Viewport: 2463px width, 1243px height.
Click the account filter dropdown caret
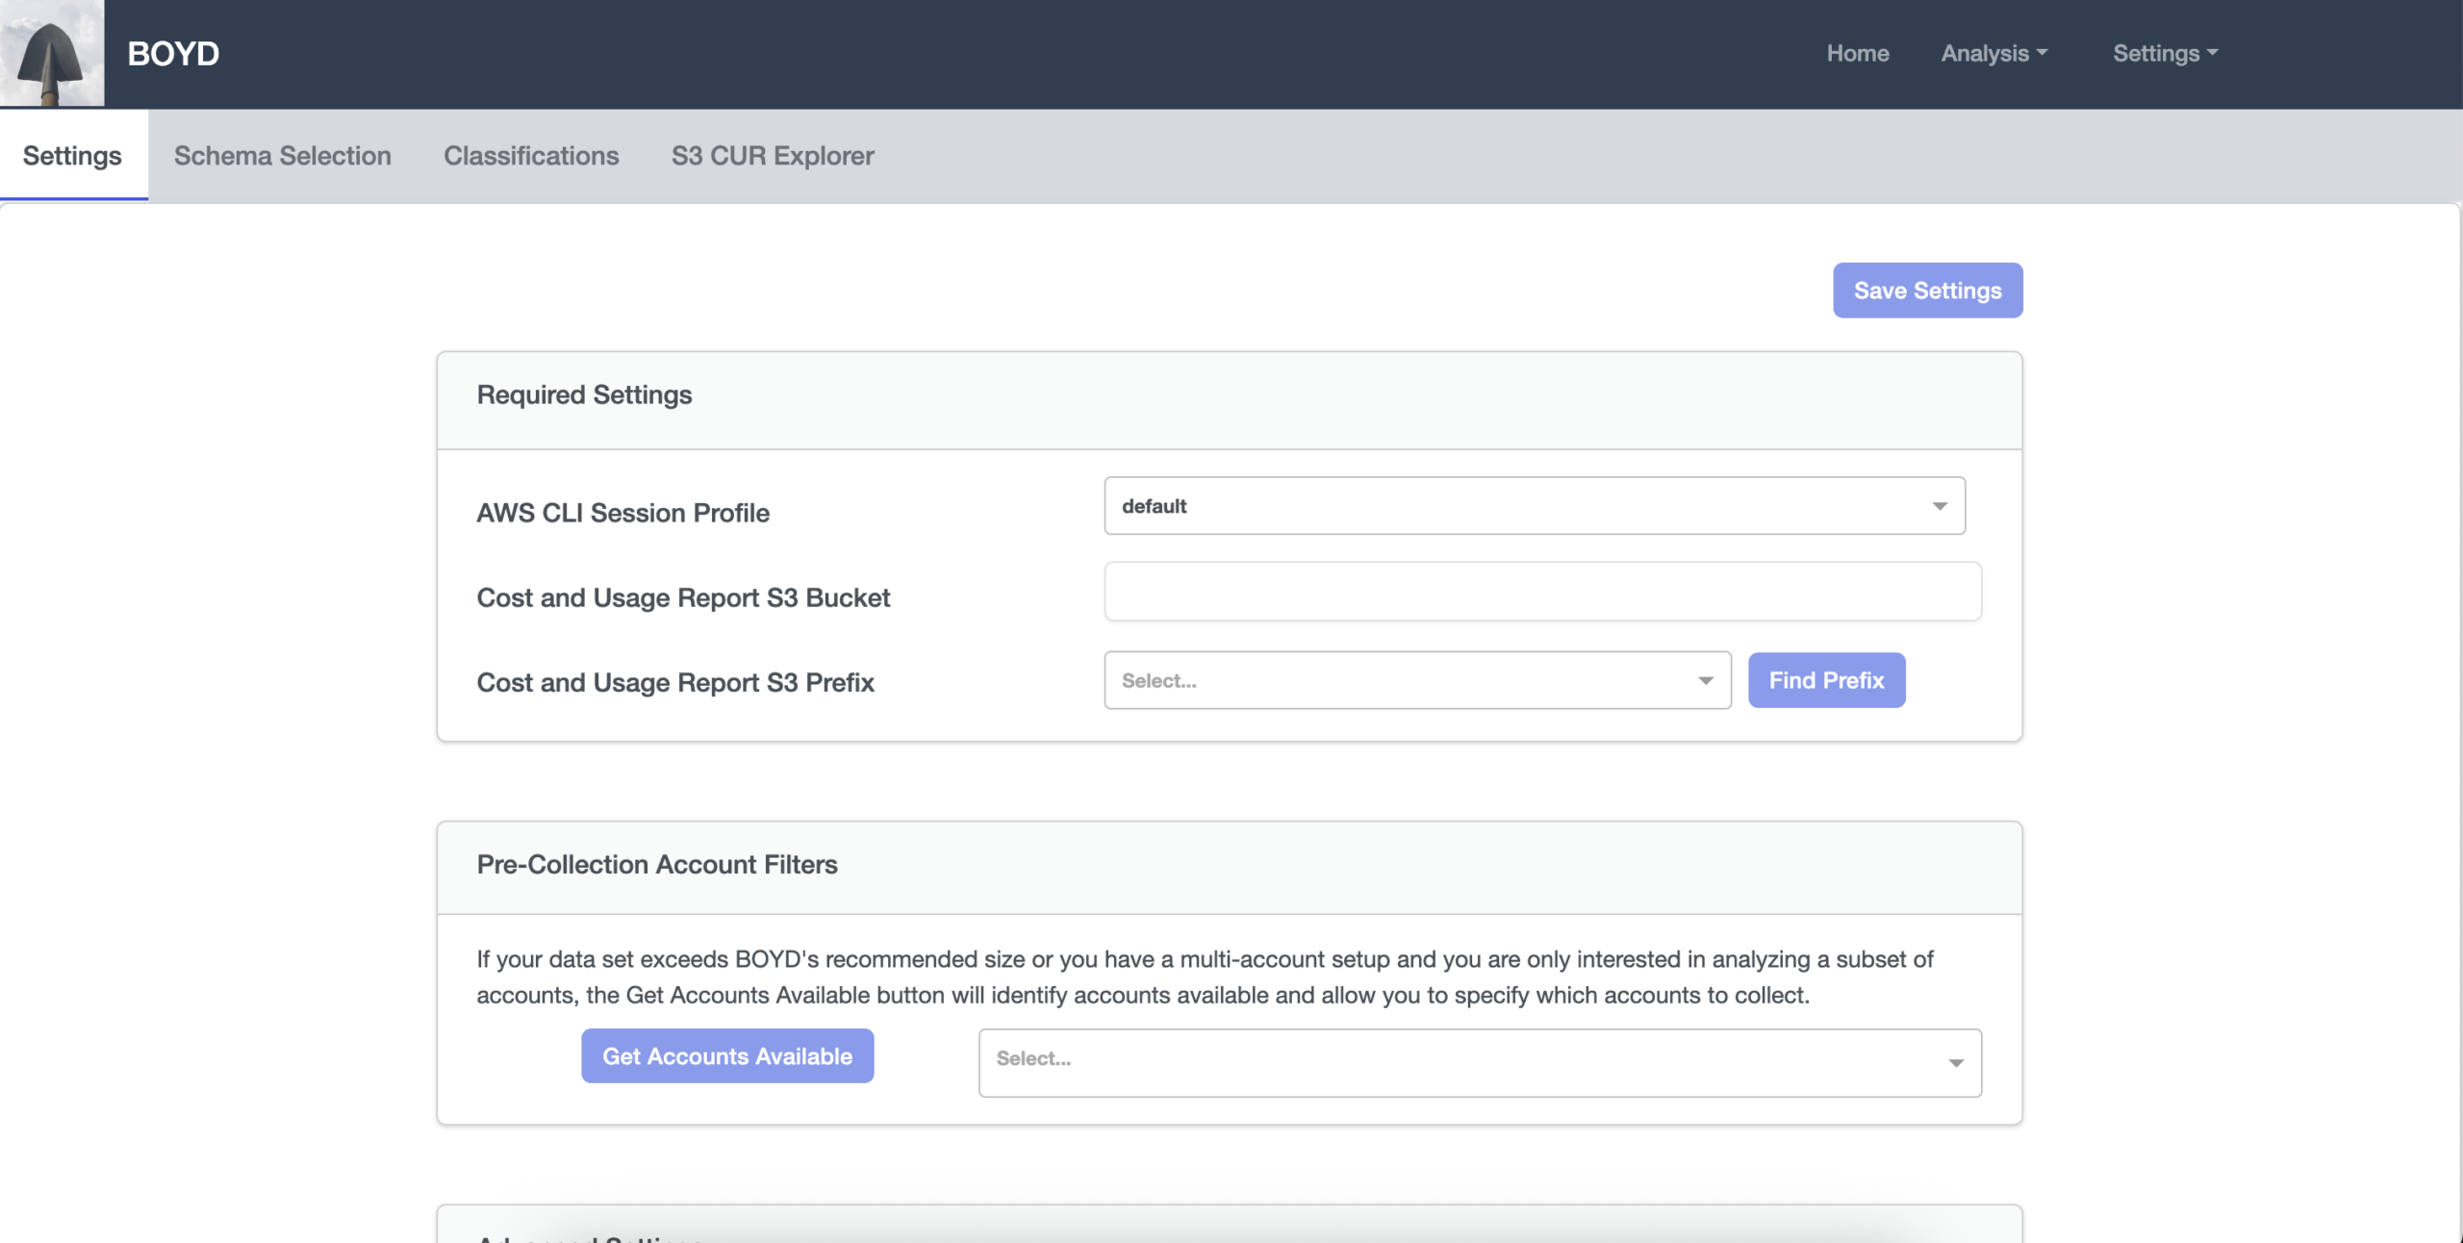(x=1955, y=1063)
